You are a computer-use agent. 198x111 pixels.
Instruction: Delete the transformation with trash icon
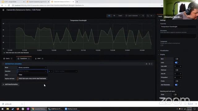(149, 64)
